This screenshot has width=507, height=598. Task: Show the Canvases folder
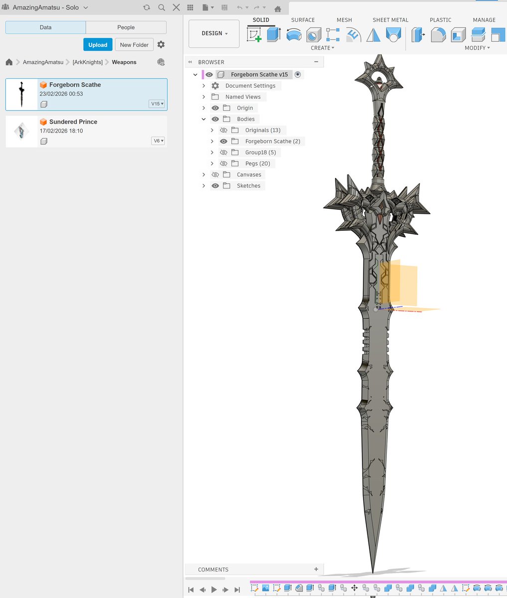215,175
